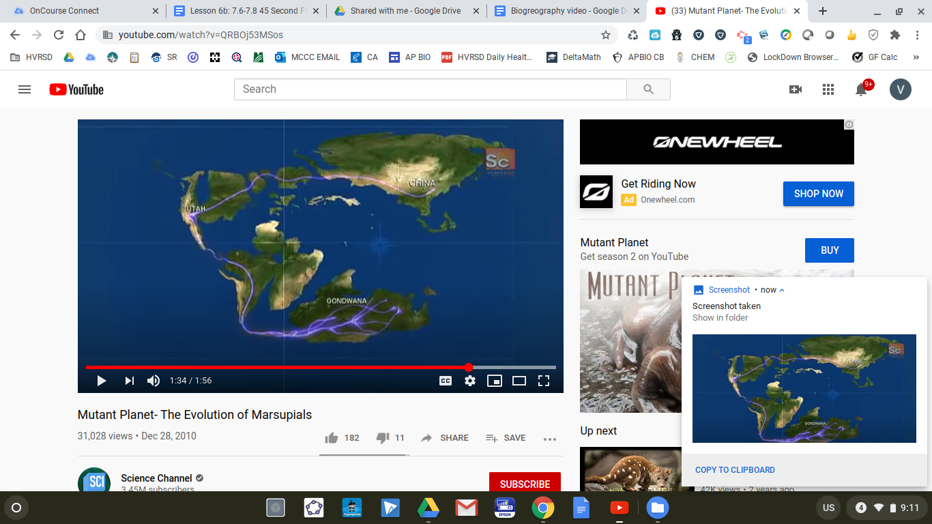Screen dimensions: 932x524
Task: Show more bookmarks chevron
Action: 917,57
